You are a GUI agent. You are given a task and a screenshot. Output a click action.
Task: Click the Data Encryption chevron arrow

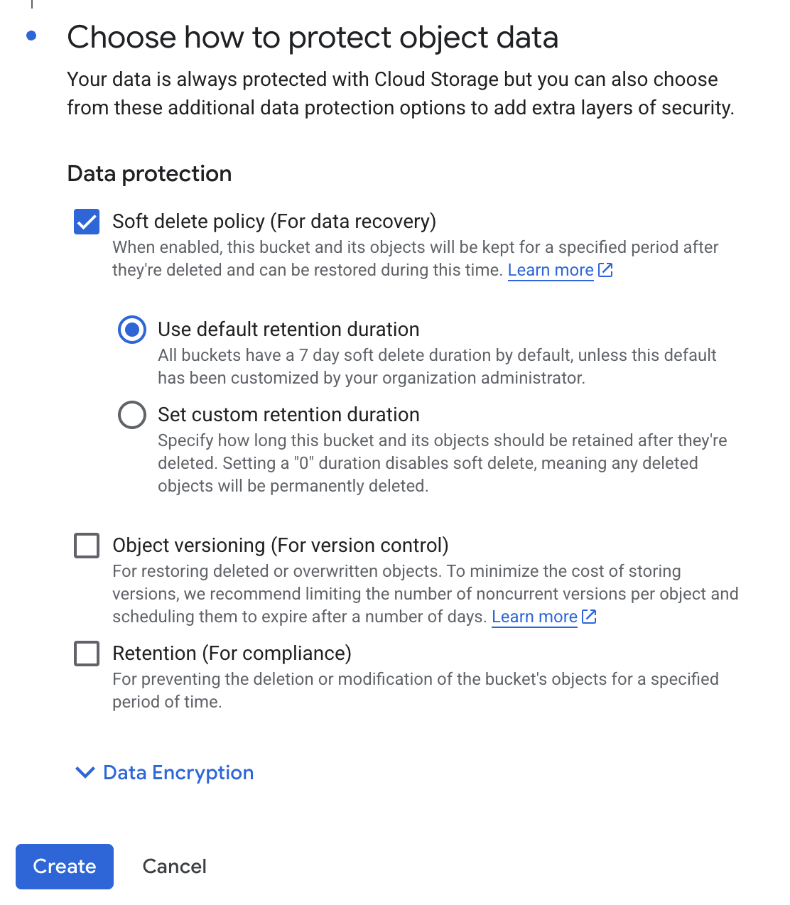[85, 773]
